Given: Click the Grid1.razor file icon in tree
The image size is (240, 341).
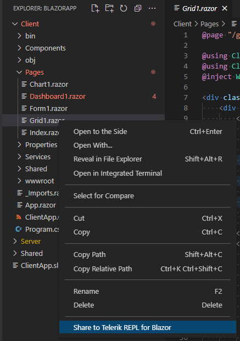Looking at the screenshot, I should coord(24,120).
